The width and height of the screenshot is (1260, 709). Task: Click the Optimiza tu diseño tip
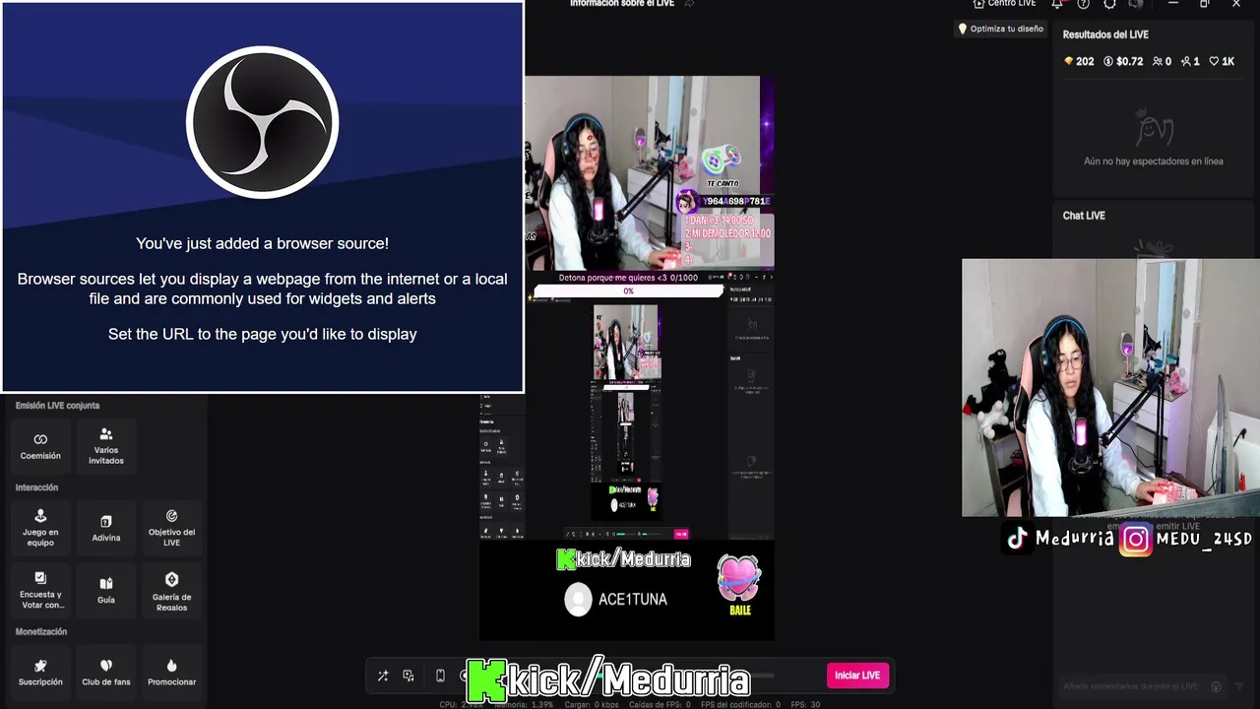[x=1000, y=29]
